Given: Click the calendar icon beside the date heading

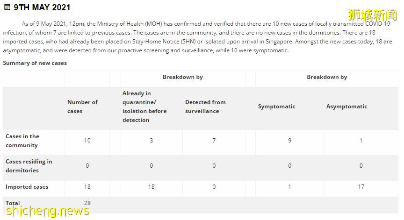Looking at the screenshot, I should coord(7,8).
